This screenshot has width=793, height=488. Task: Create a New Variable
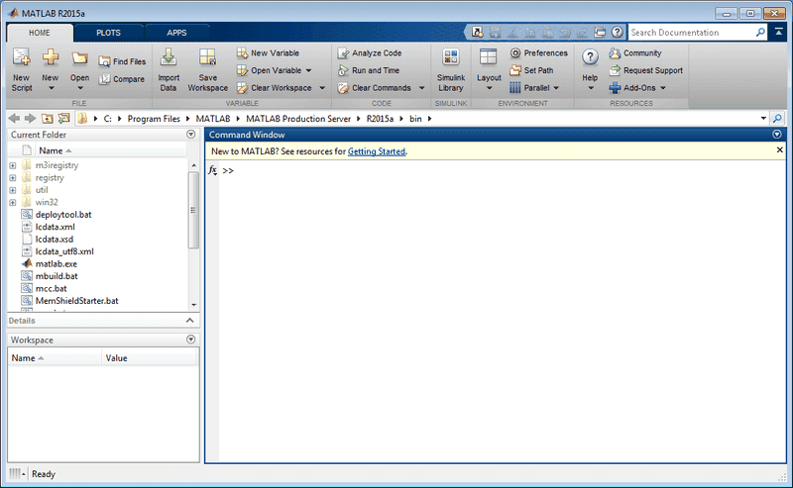pyautogui.click(x=268, y=53)
